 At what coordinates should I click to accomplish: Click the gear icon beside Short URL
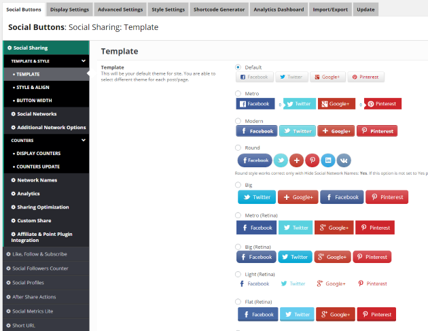click(x=8, y=326)
